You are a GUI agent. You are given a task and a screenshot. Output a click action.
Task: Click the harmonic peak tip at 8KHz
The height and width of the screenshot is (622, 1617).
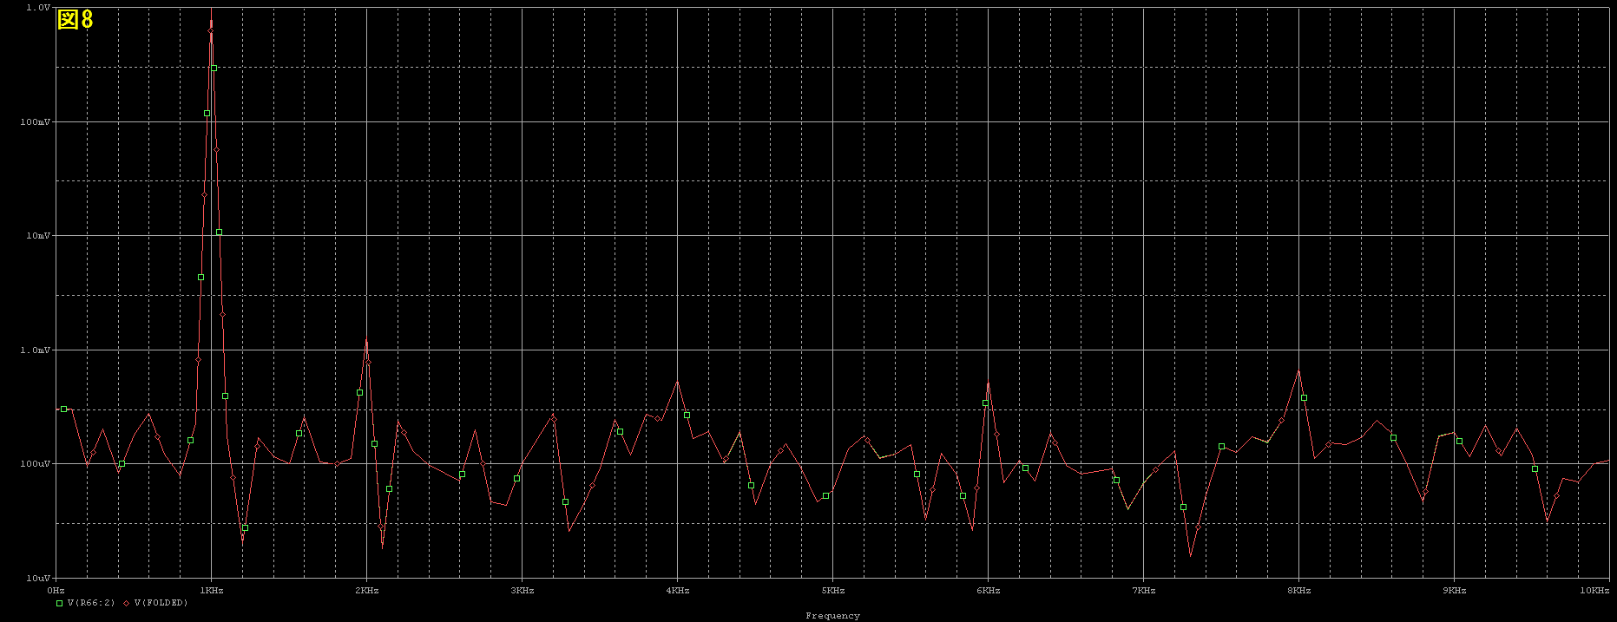(x=1298, y=371)
